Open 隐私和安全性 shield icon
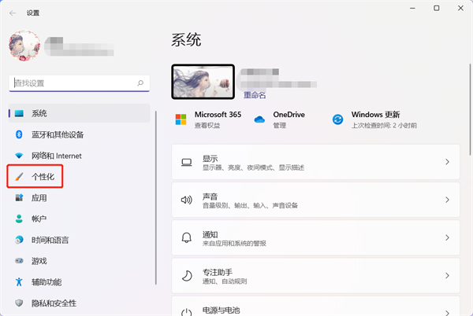Image resolution: width=473 pixels, height=316 pixels. [x=19, y=303]
